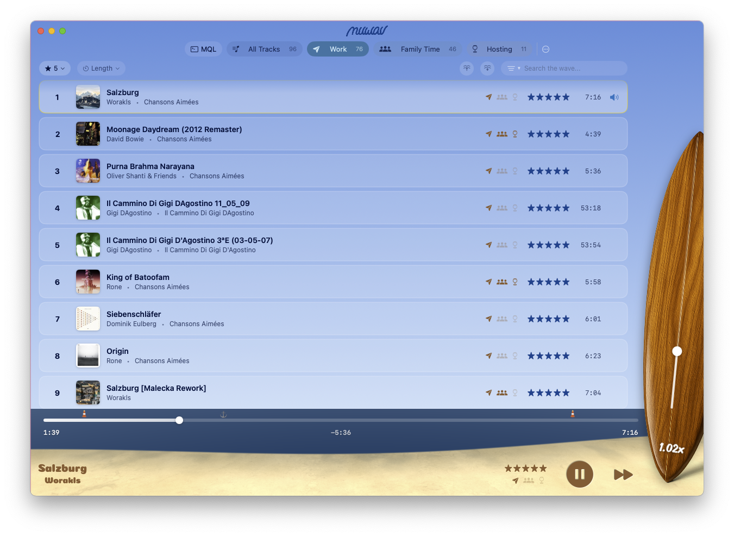Click the left traffic cone timeline marker
734x536 pixels.
tap(84, 414)
